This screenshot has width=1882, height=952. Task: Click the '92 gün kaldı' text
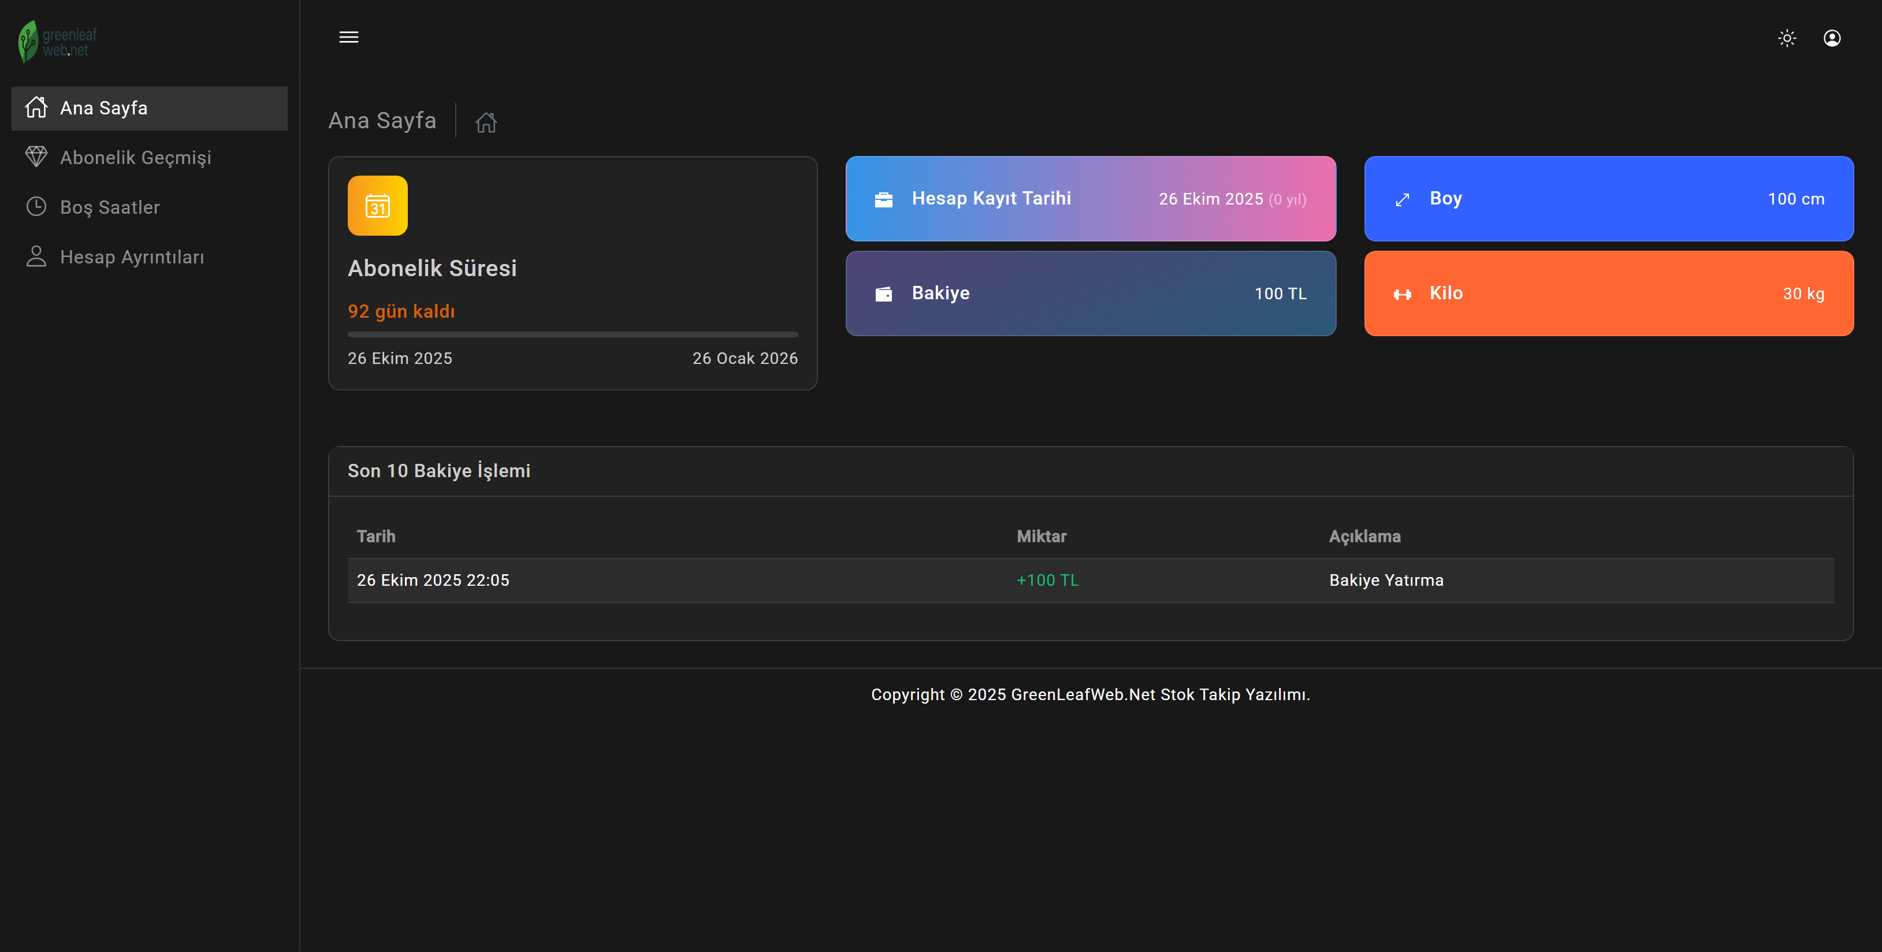(401, 311)
